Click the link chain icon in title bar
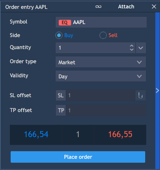The height and width of the screenshot is (170, 160). coord(98,7)
